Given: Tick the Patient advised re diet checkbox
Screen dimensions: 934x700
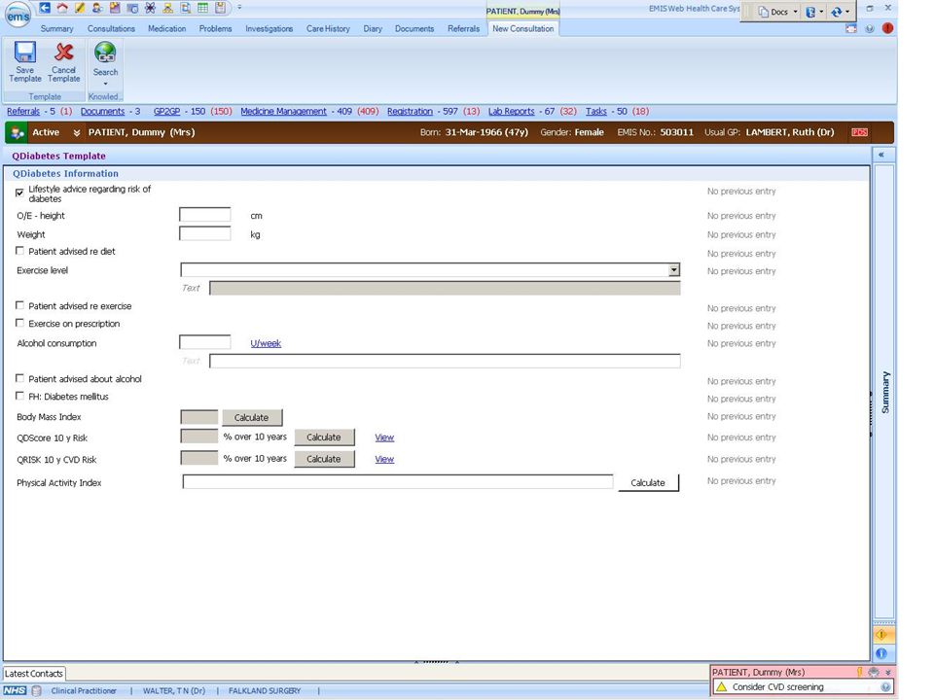Looking at the screenshot, I should click(19, 251).
